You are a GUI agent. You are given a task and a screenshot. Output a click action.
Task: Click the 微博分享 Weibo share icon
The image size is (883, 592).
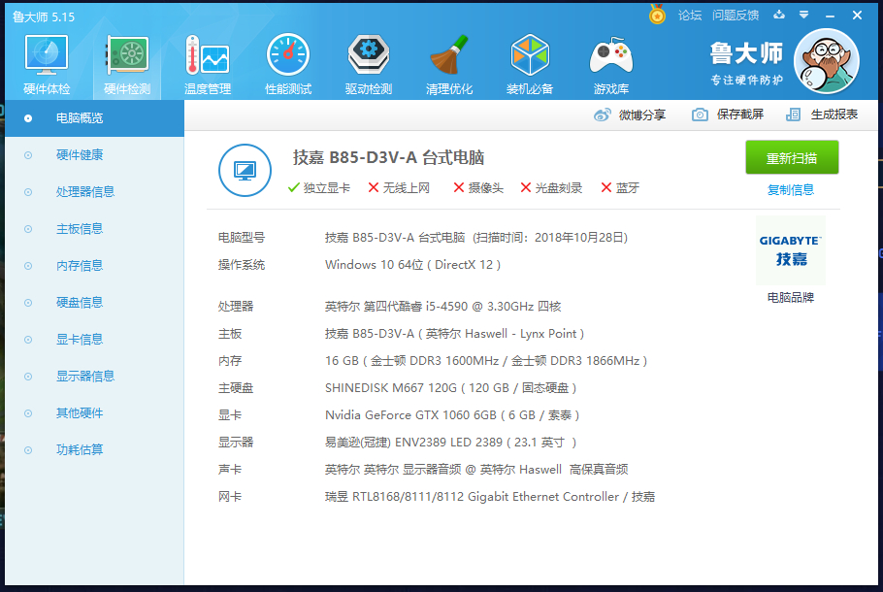point(602,115)
